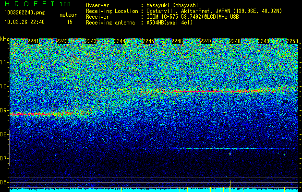302x192 pixels.
Task: Click the date stamp 10.03.26 22:40
Action: pos(24,22)
